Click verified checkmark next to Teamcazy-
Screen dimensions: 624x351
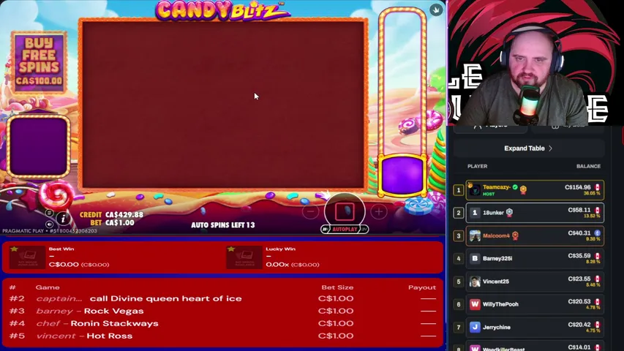pos(515,187)
